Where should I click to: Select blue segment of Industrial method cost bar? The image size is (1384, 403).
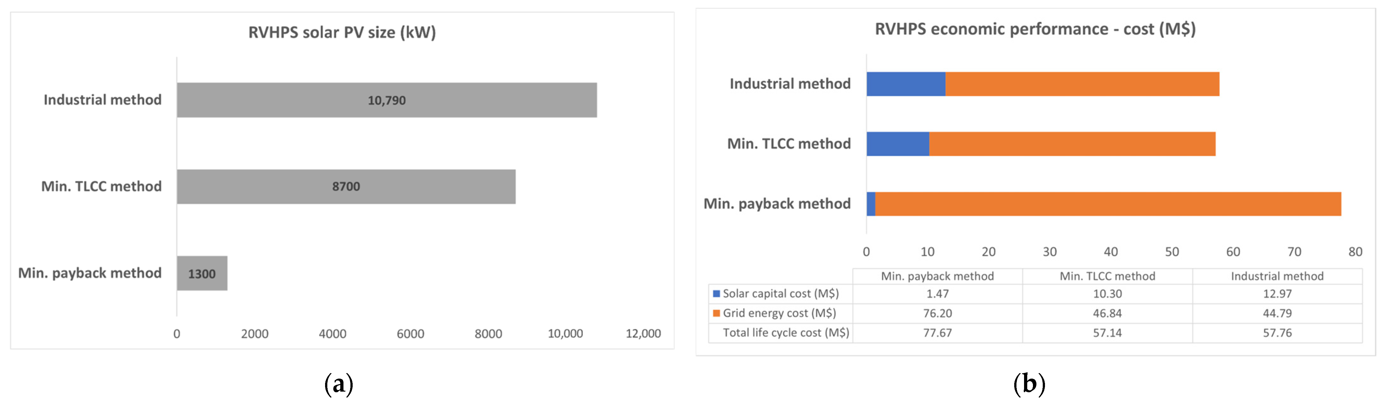click(905, 84)
